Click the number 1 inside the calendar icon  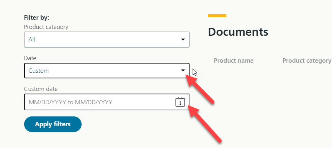[x=180, y=103]
